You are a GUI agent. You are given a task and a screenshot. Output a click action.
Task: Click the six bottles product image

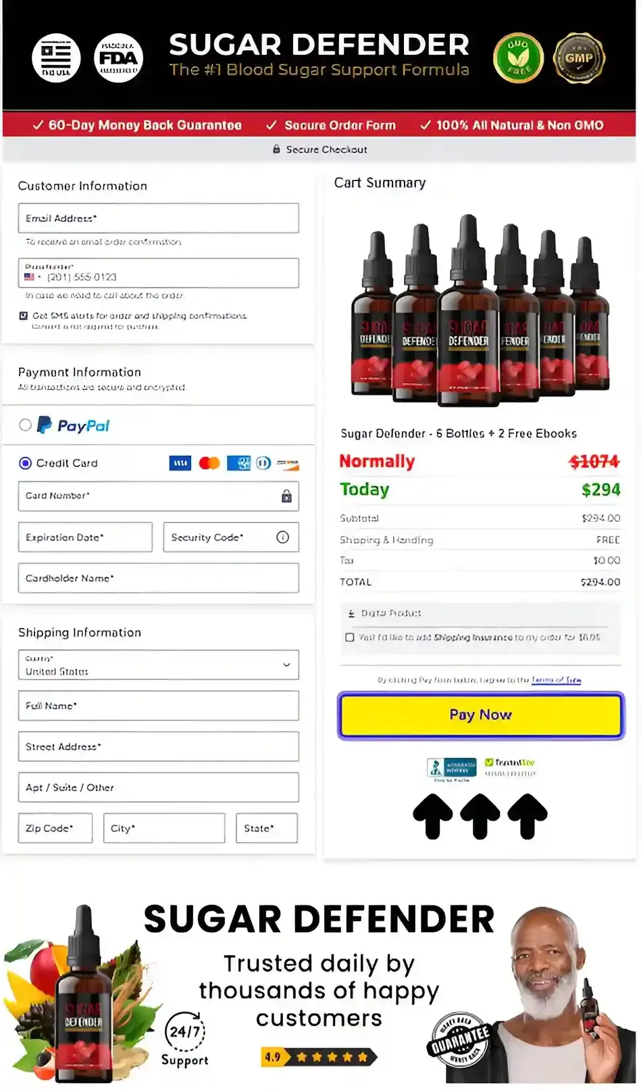[x=480, y=310]
